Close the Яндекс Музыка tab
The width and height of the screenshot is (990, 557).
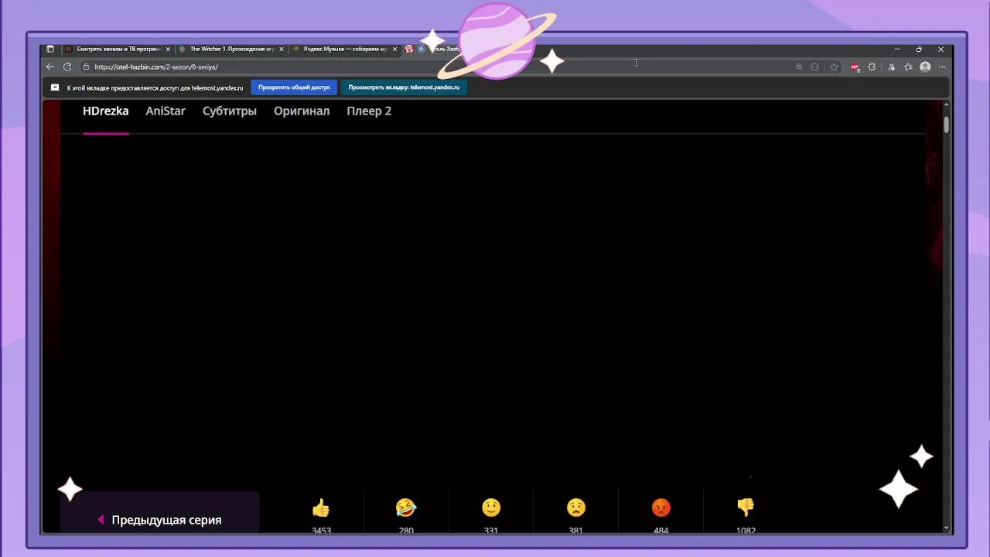pyautogui.click(x=395, y=49)
